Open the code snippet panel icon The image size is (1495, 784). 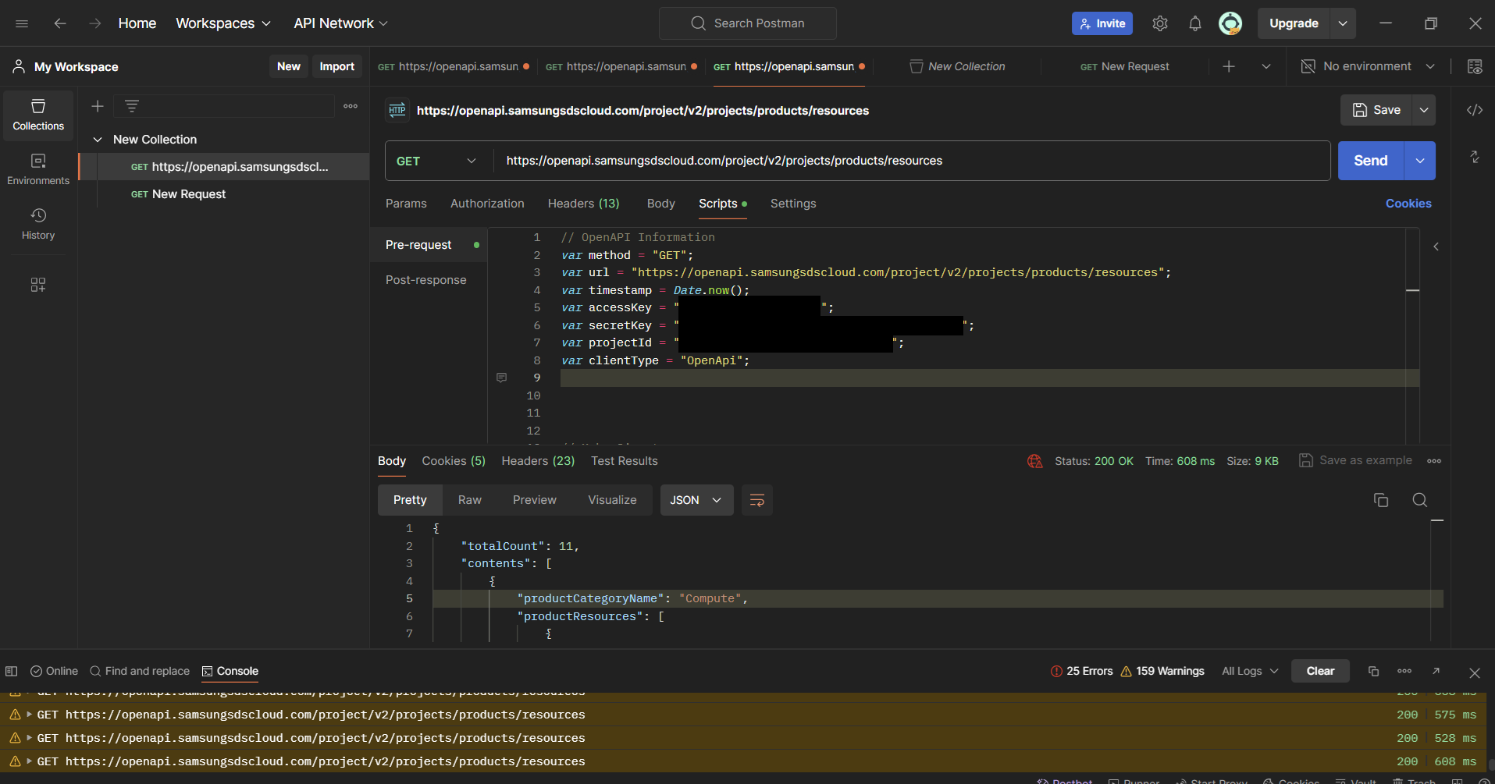click(x=1475, y=110)
